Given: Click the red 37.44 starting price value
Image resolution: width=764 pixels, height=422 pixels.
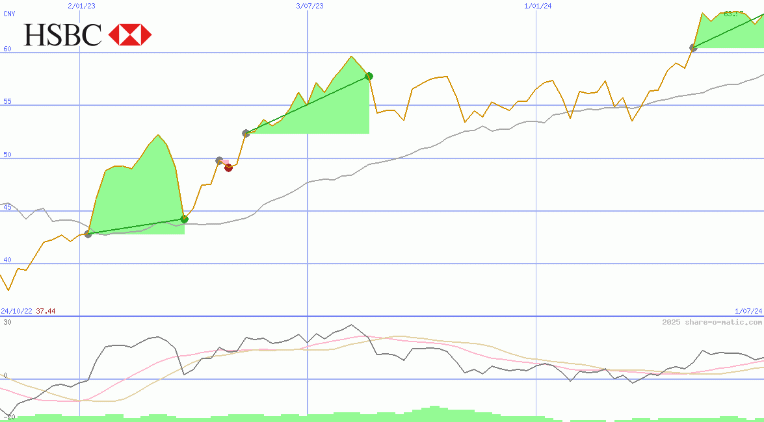Looking at the screenshot, I should (x=46, y=312).
